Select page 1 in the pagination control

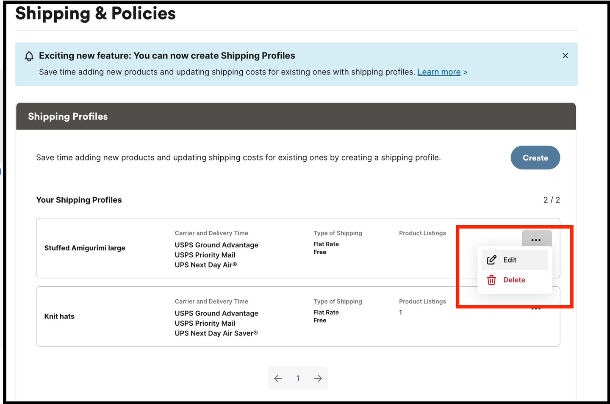[x=298, y=378]
